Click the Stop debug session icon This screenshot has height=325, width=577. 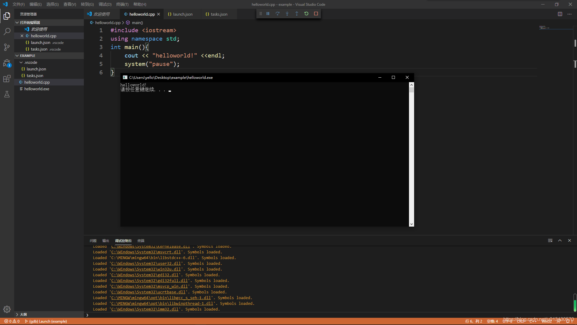pyautogui.click(x=316, y=13)
